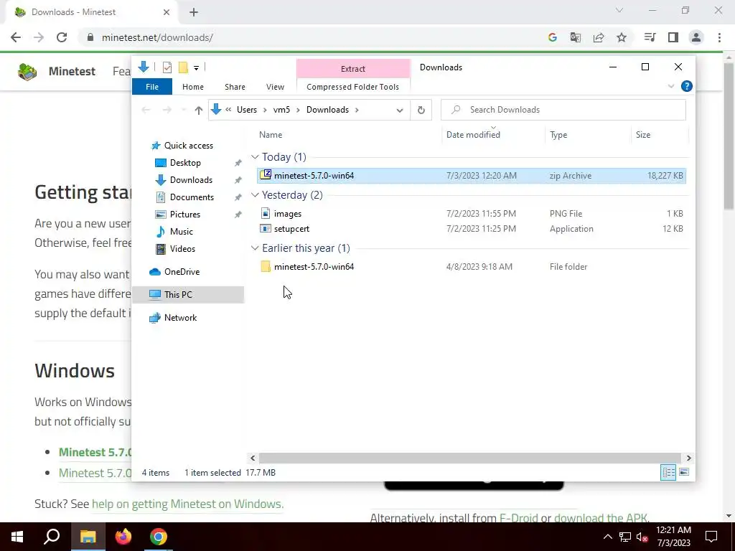Sort files by the Name column
Screen dimensions: 735x551
tap(271, 134)
